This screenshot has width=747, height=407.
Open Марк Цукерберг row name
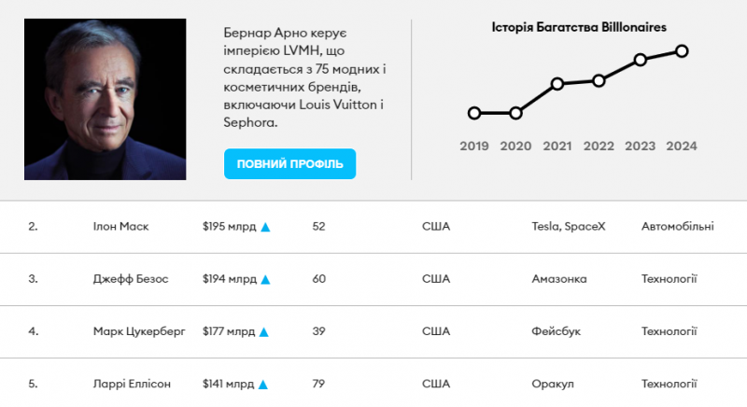(139, 331)
